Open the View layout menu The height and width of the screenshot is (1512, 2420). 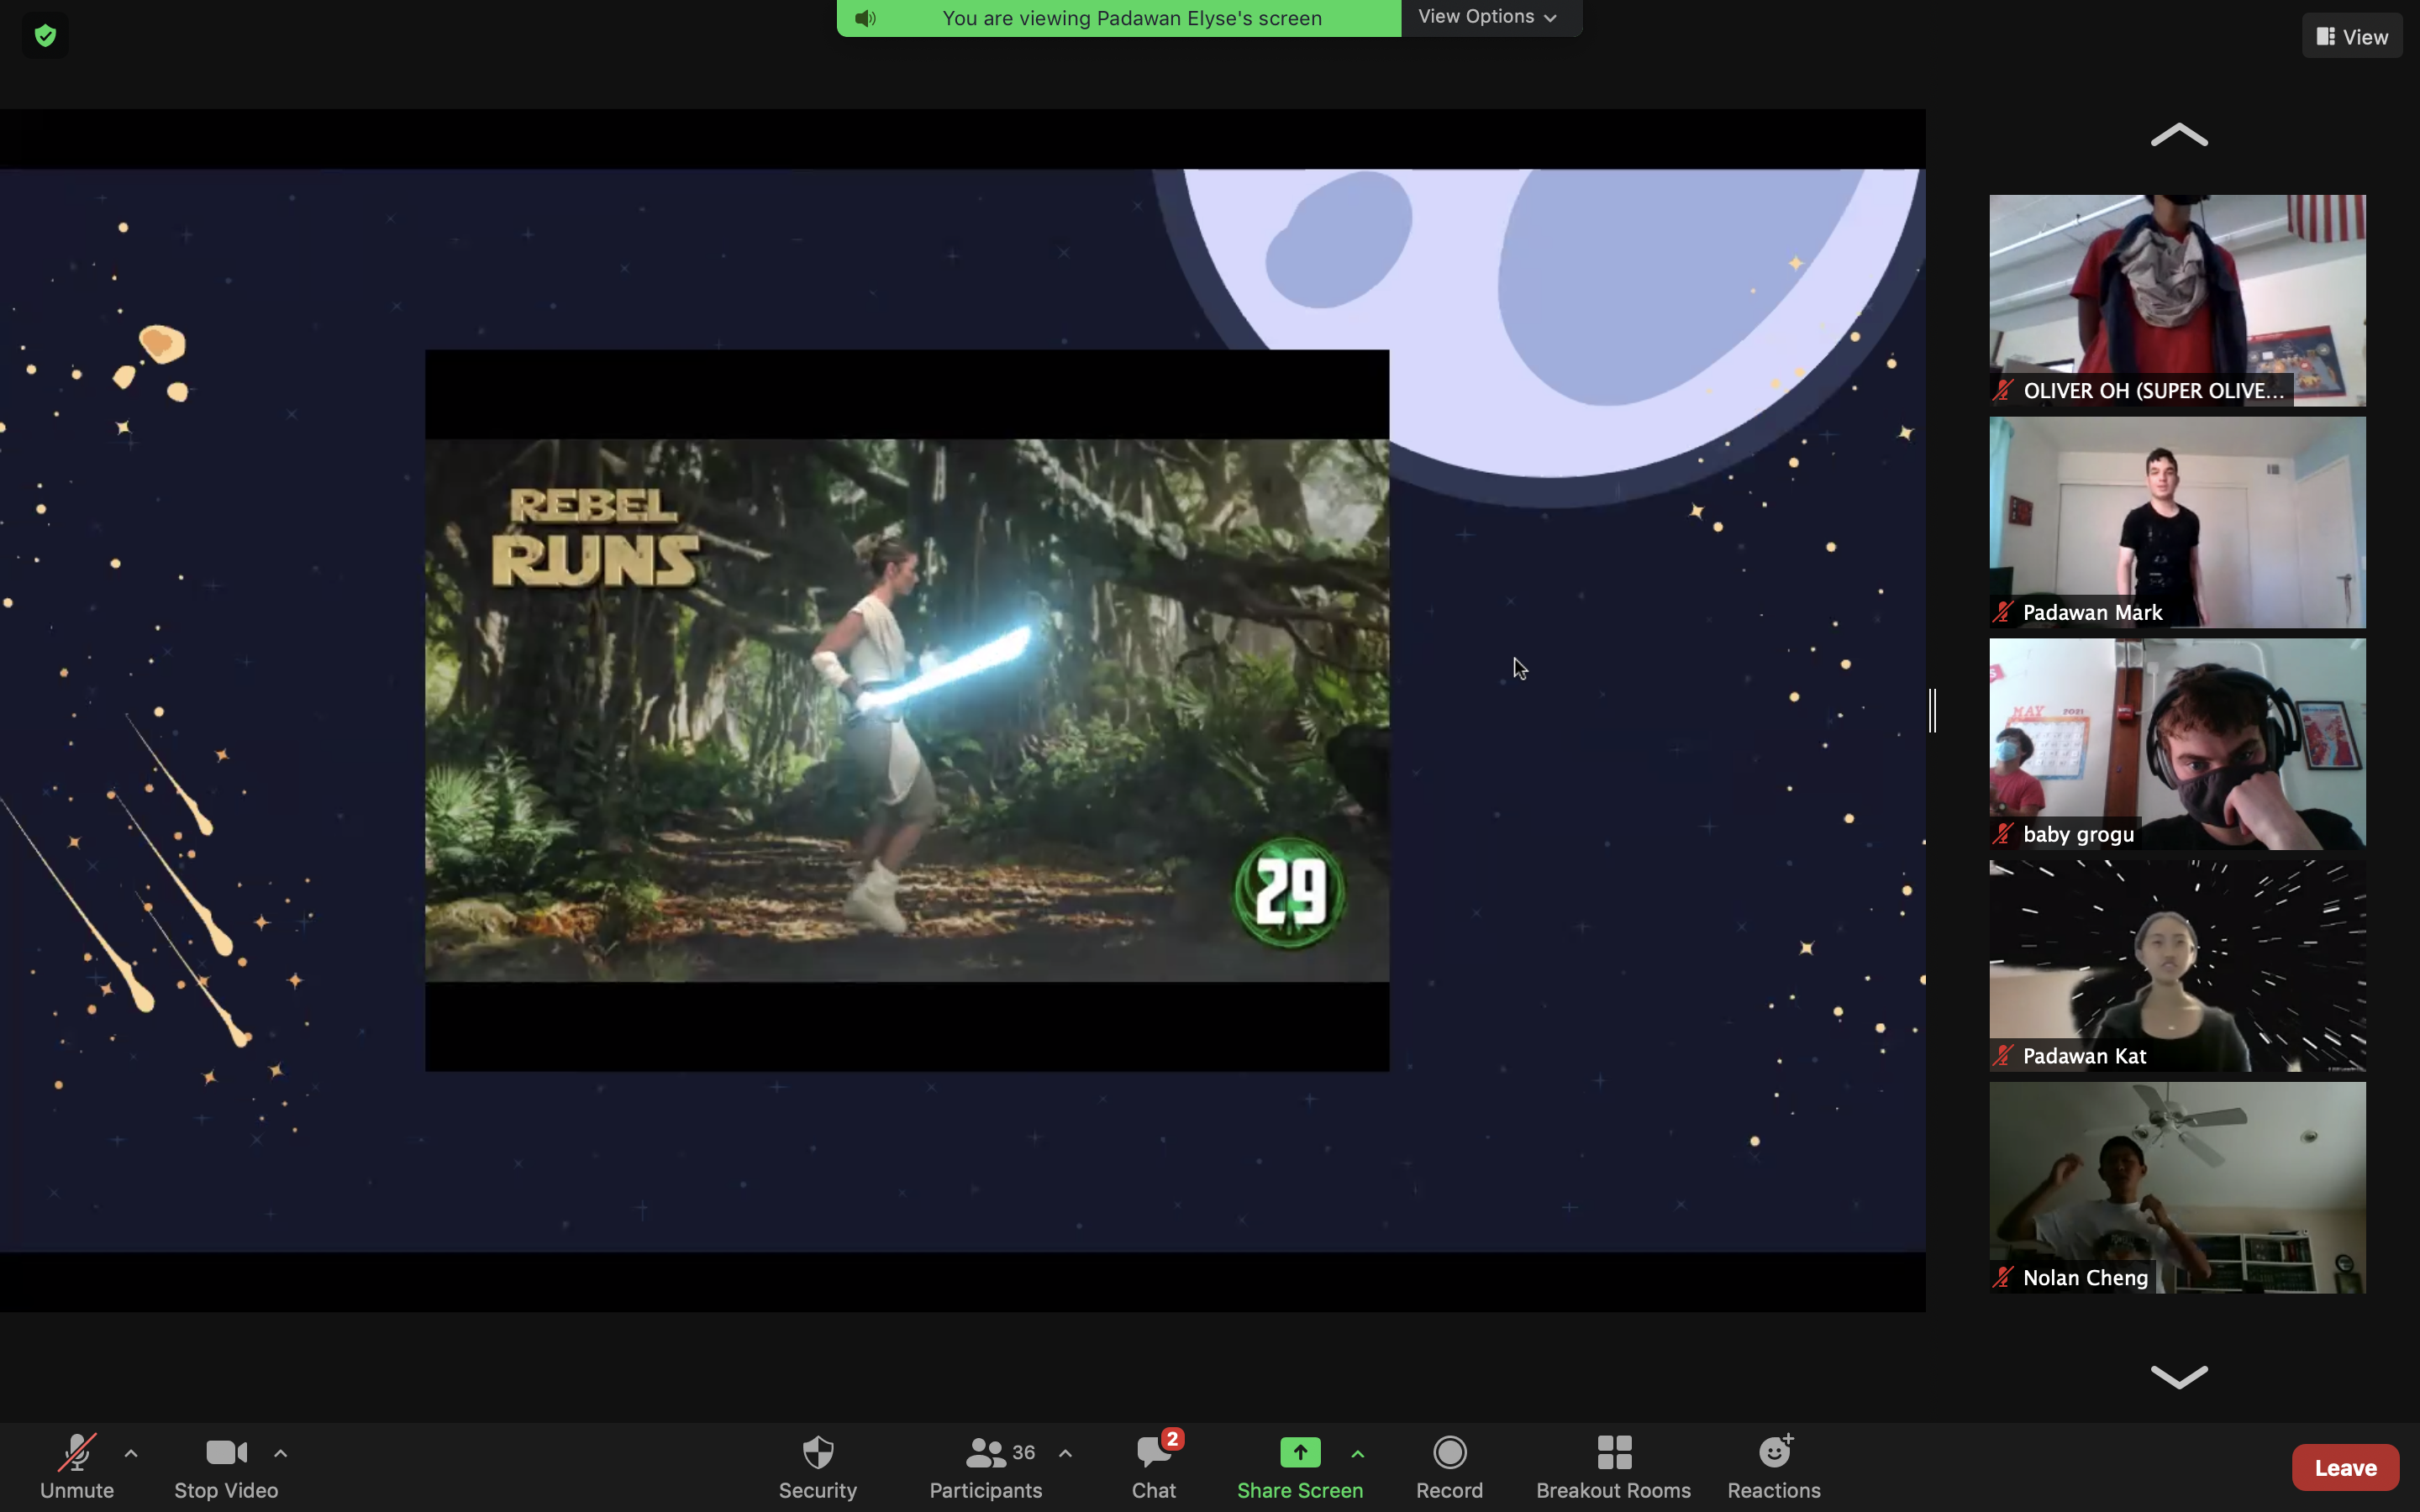(2352, 36)
